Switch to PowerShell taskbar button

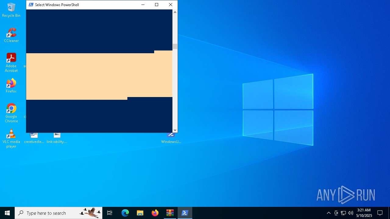pyautogui.click(x=185, y=213)
